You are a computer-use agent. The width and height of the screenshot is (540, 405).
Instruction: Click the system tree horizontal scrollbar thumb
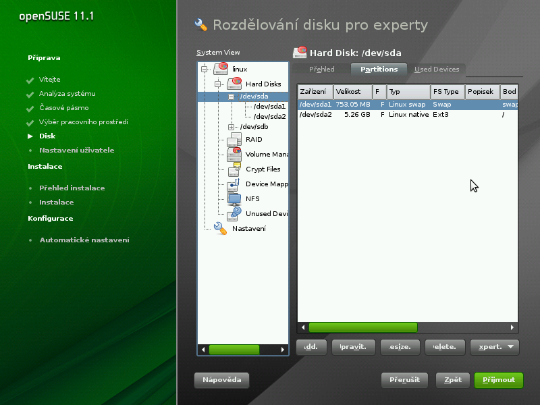(234, 350)
